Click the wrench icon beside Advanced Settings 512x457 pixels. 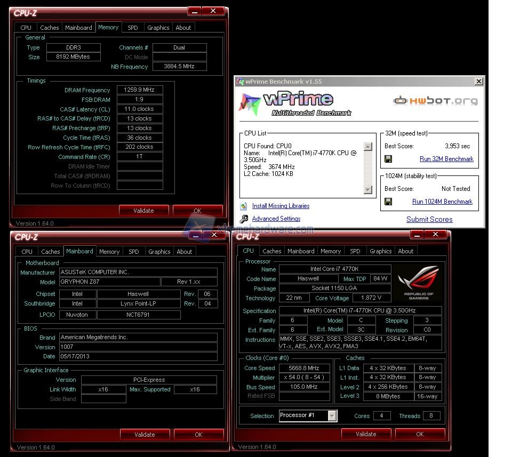point(244,219)
